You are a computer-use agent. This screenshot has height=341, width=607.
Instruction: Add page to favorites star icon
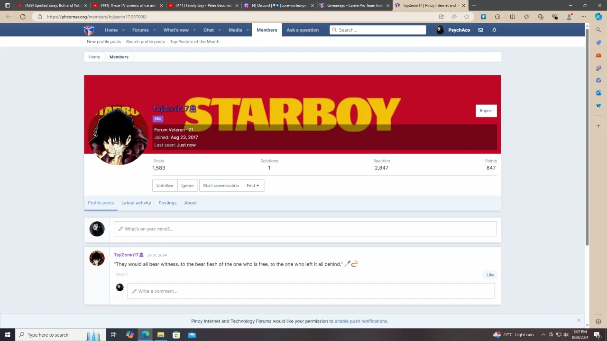[467, 17]
